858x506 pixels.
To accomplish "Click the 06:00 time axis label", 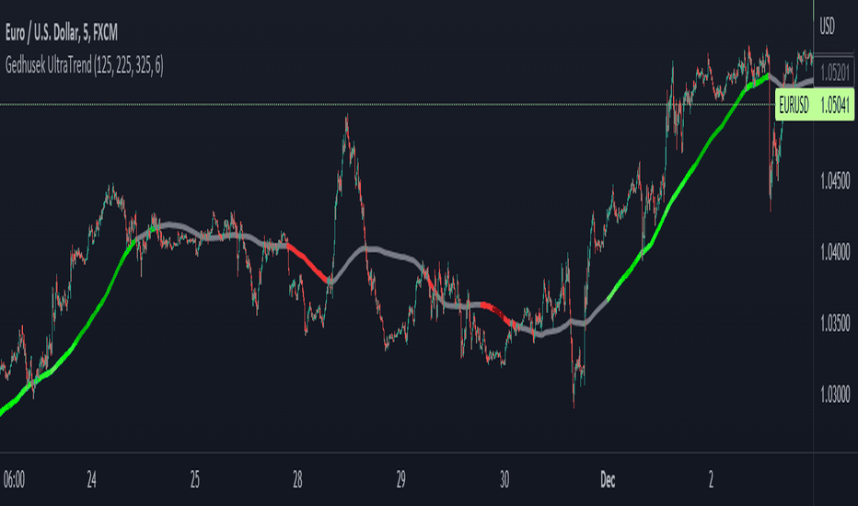I will pos(14,479).
